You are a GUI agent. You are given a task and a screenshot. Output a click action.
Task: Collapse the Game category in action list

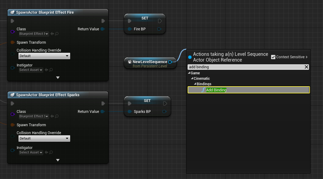tap(189, 73)
